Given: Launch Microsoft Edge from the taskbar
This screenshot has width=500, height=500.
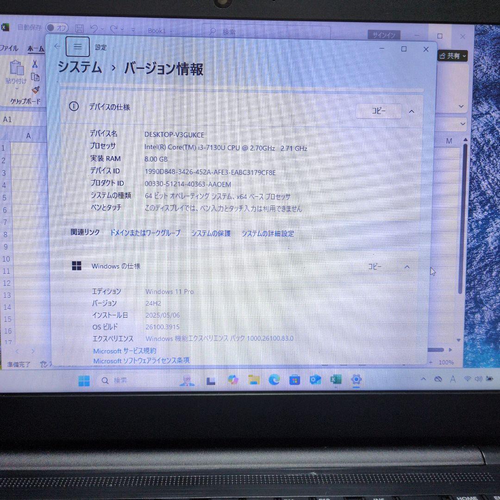Looking at the screenshot, I should 274,380.
